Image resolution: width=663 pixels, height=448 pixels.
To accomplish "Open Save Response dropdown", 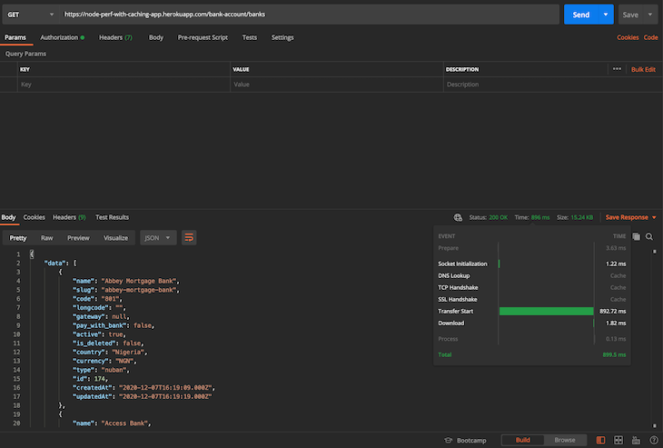I will click(631, 217).
